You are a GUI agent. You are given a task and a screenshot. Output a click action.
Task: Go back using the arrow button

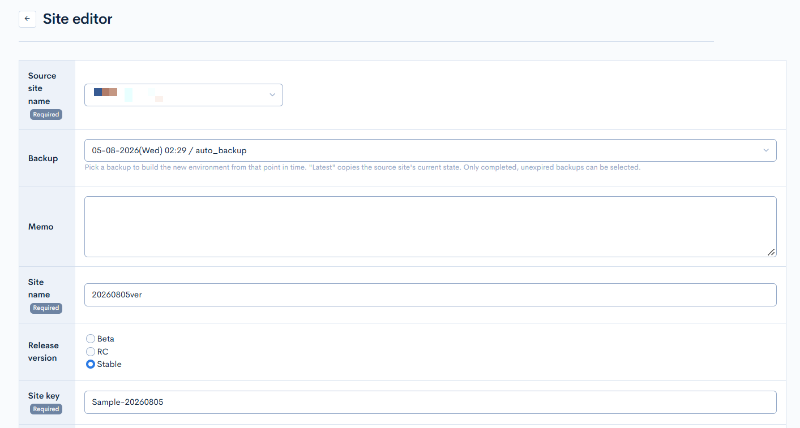pos(27,19)
